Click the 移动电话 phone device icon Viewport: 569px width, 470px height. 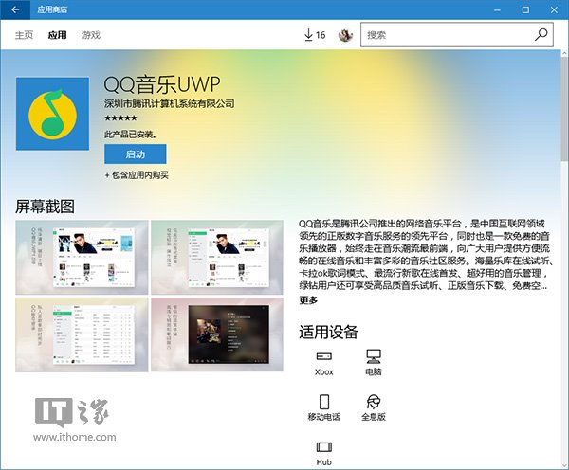[324, 407]
